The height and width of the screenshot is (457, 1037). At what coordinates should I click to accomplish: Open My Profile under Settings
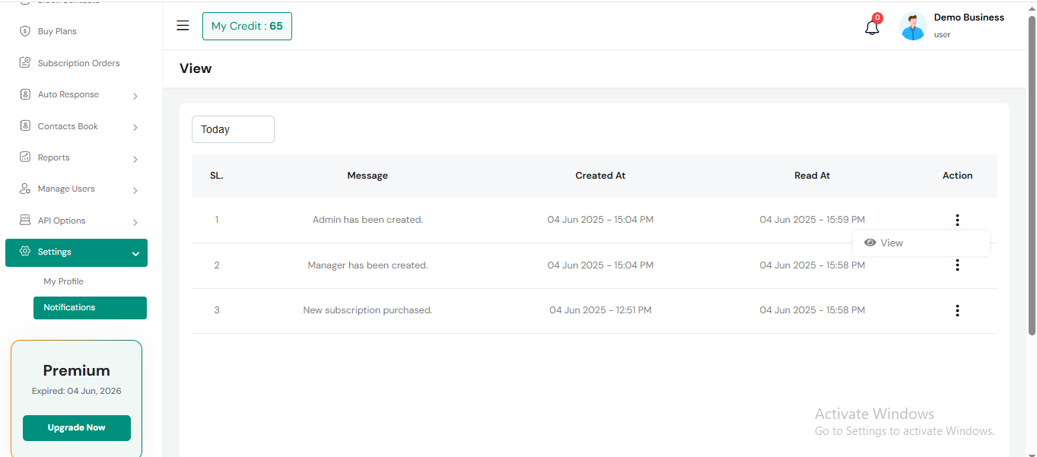click(x=64, y=281)
